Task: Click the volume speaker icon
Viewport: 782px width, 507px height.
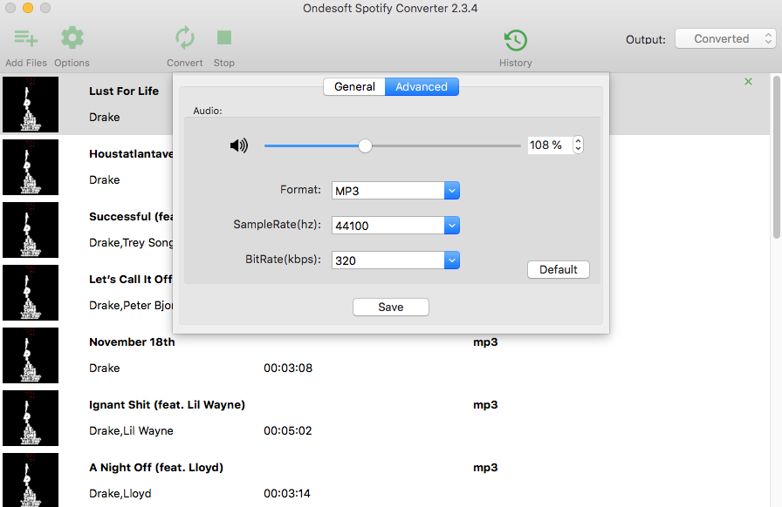Action: tap(239, 145)
